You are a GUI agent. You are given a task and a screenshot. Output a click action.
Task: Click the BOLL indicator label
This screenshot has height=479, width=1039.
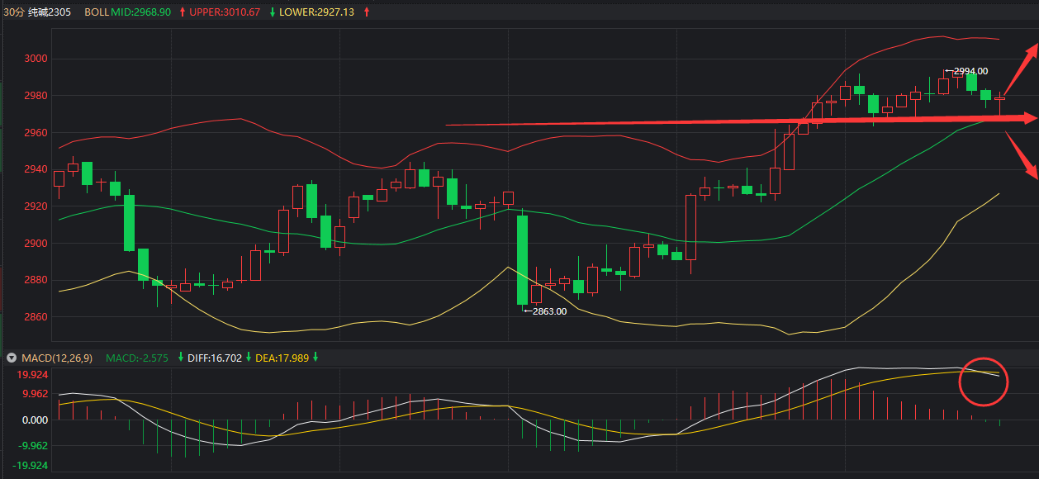click(x=96, y=12)
